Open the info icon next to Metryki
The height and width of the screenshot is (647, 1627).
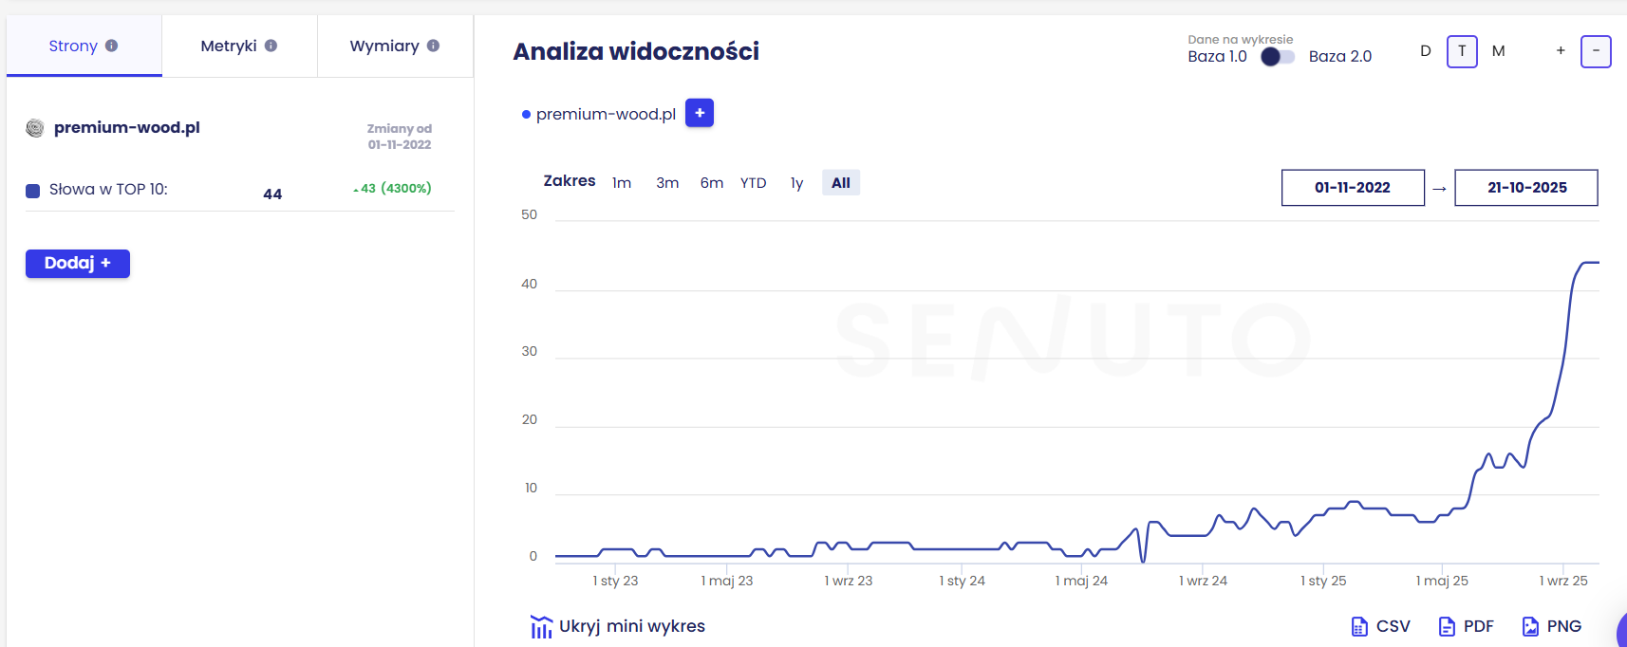tap(272, 45)
